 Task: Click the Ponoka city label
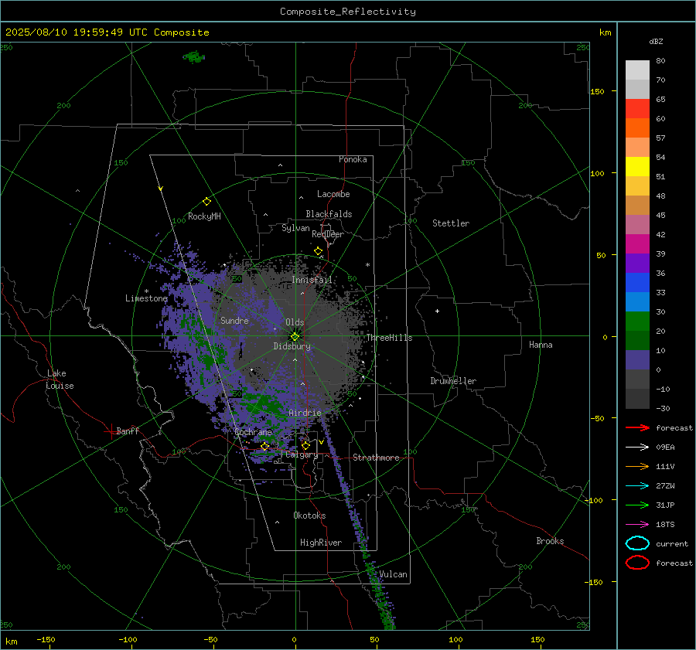coord(353,159)
